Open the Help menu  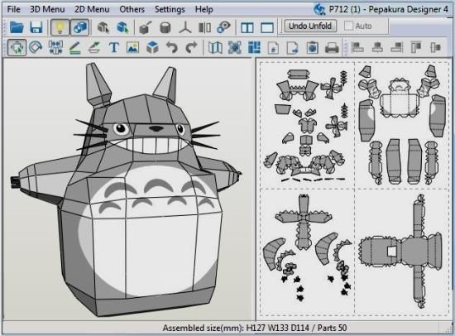pyautogui.click(x=204, y=9)
